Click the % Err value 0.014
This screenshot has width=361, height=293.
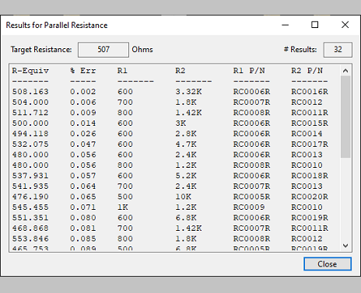(x=83, y=124)
